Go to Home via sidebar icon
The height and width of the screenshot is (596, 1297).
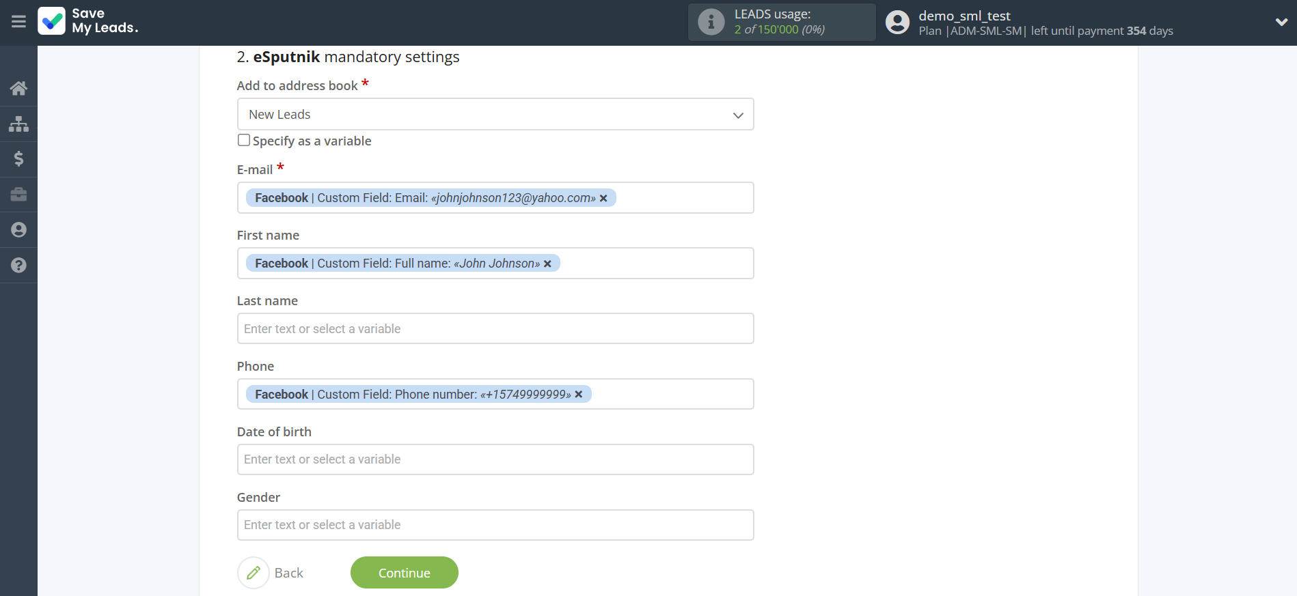coord(18,88)
